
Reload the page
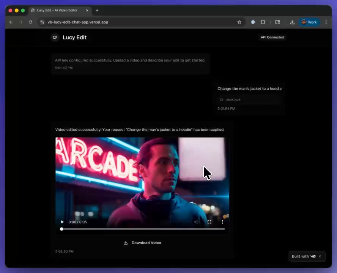[30, 22]
